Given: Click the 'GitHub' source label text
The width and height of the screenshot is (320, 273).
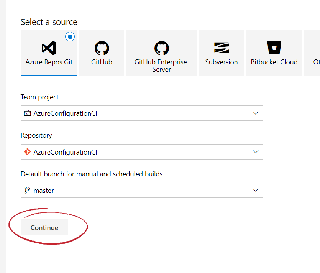Looking at the screenshot, I should coord(102,62).
